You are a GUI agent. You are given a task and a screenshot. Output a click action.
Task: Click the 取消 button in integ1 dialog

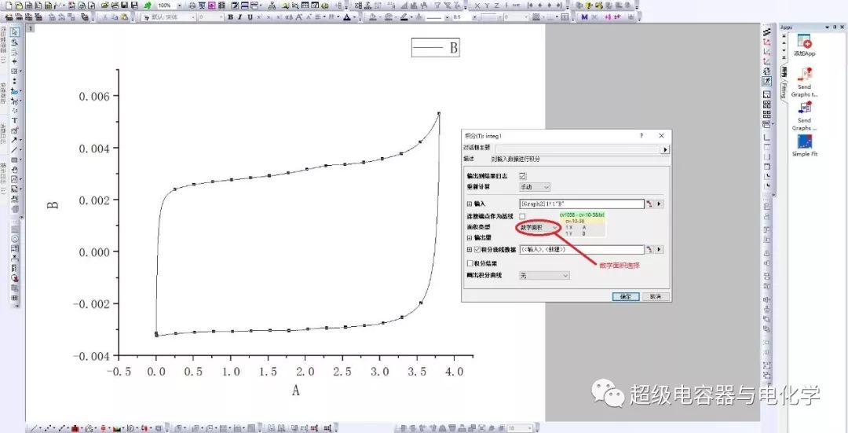pyautogui.click(x=656, y=296)
